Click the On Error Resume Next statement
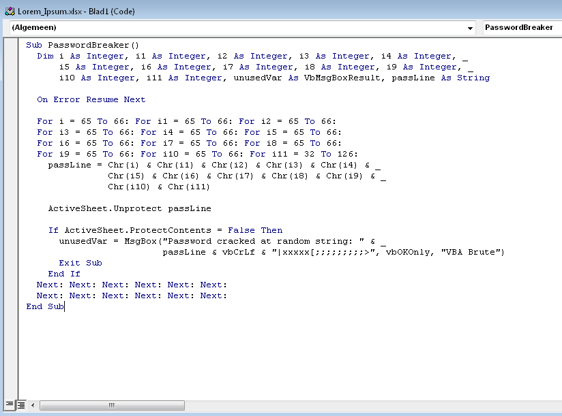 click(91, 99)
